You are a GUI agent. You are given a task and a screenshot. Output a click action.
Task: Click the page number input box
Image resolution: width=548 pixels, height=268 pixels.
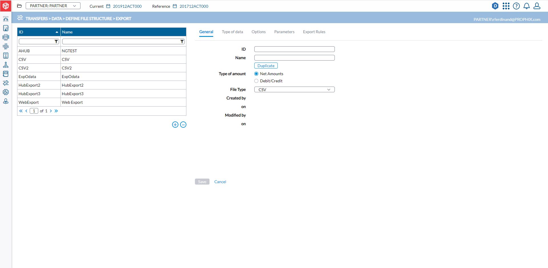coord(34,111)
